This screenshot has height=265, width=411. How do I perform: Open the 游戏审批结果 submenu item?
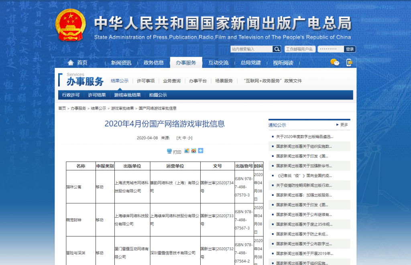tap(127, 95)
